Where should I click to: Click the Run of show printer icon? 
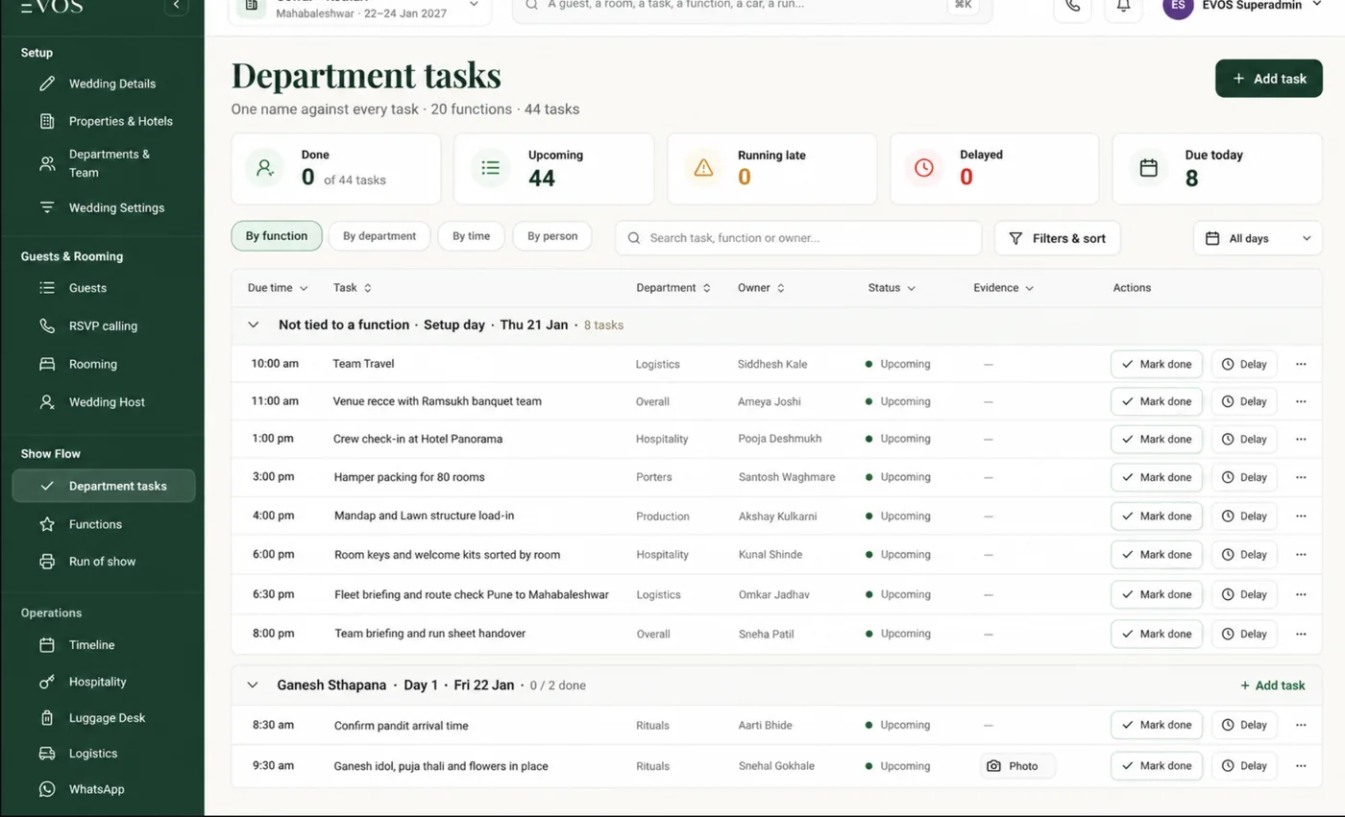pyautogui.click(x=47, y=562)
